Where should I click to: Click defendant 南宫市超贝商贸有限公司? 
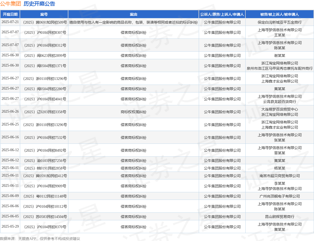[279, 176]
